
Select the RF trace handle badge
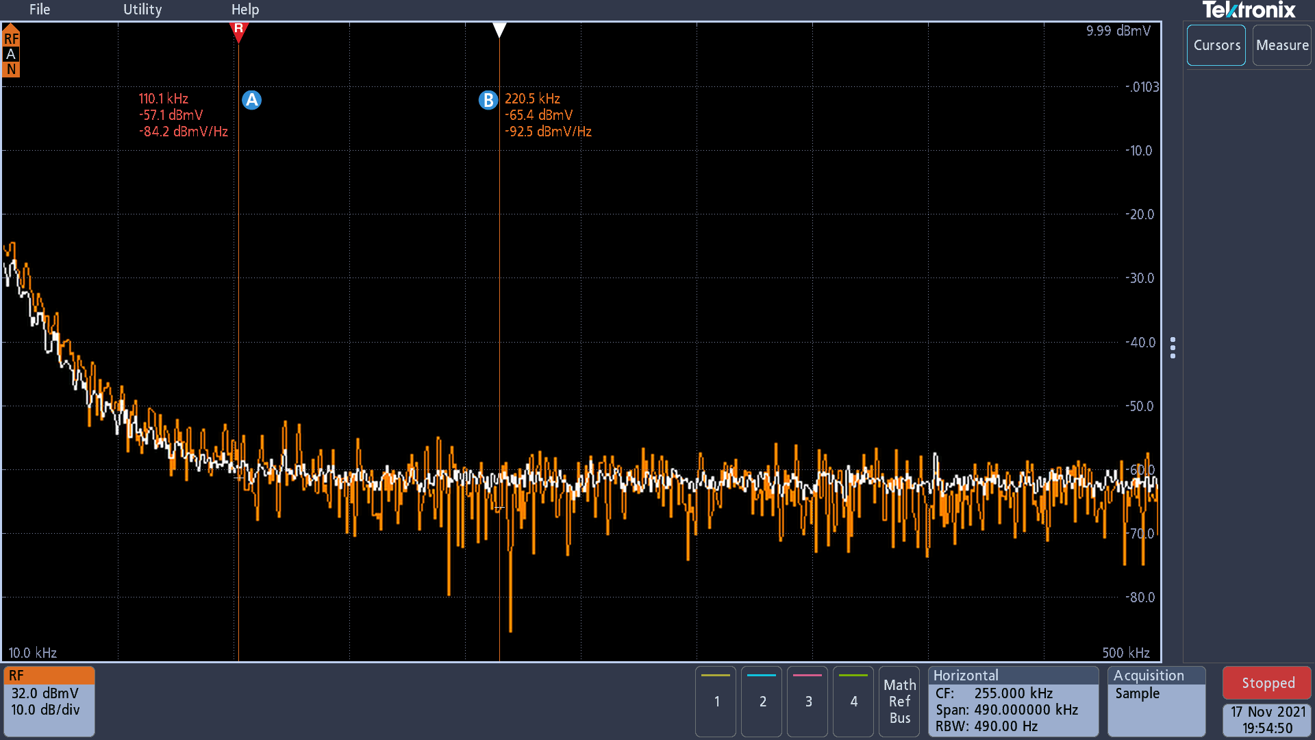[11, 37]
